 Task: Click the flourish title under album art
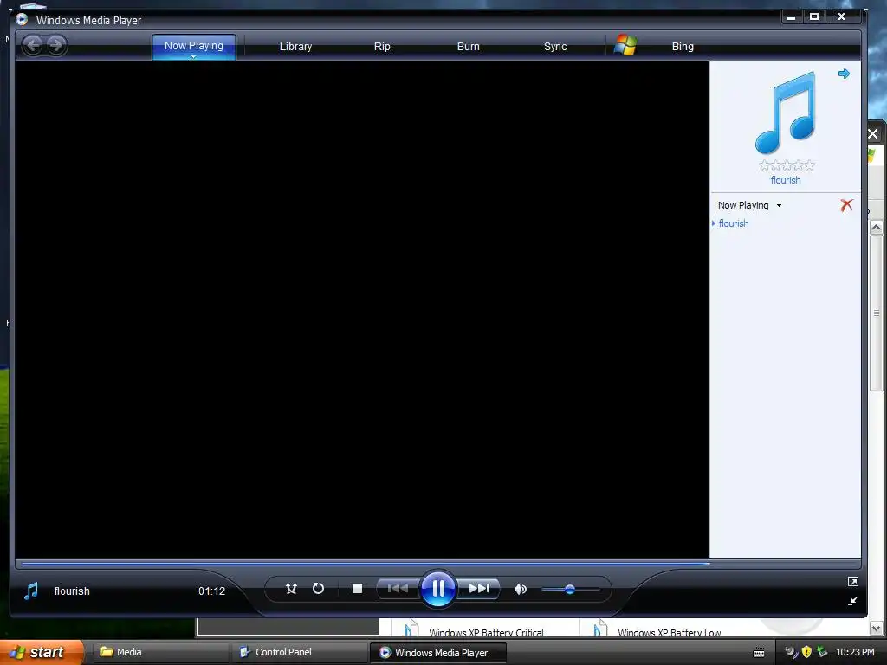coord(786,180)
